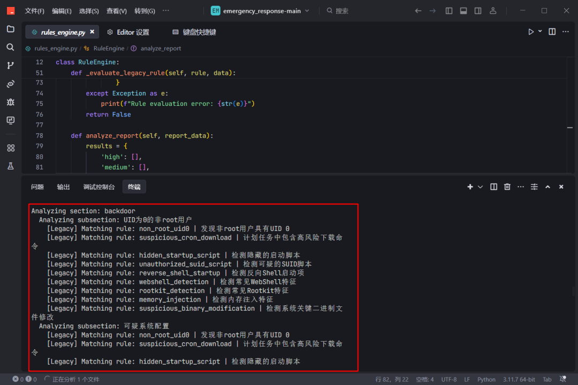Click the Tab status bar item
This screenshot has height=385, width=578.
click(x=547, y=379)
